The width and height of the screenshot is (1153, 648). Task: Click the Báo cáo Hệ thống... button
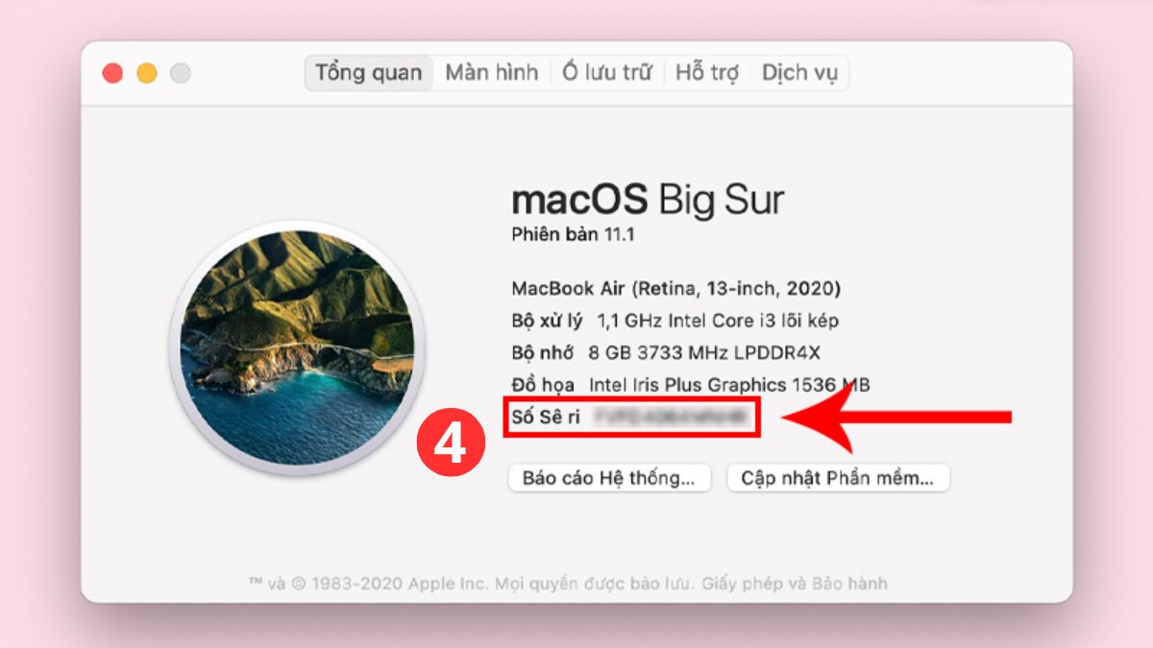[609, 478]
